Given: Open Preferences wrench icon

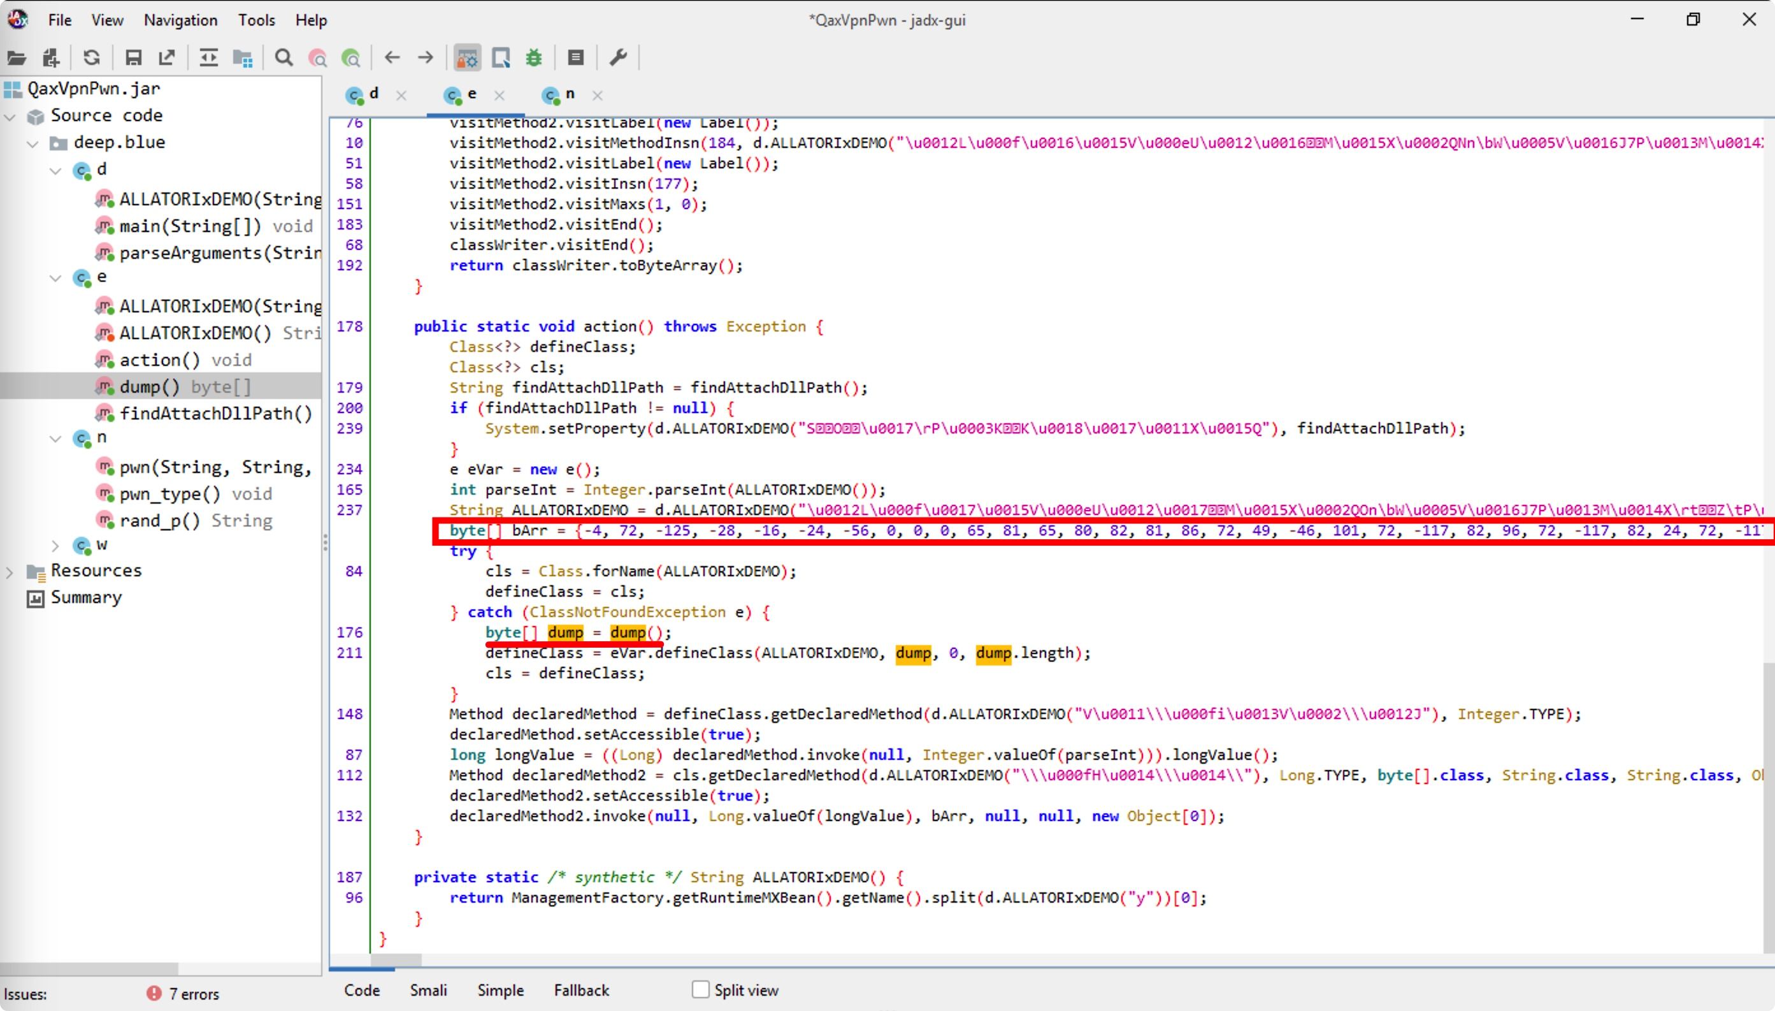Looking at the screenshot, I should (x=617, y=57).
